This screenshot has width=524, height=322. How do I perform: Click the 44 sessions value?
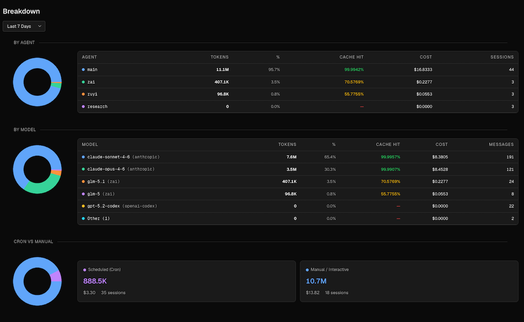click(x=511, y=70)
